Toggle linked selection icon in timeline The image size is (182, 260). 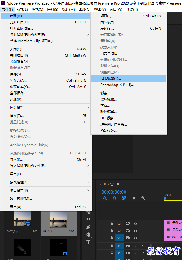coord(124,198)
